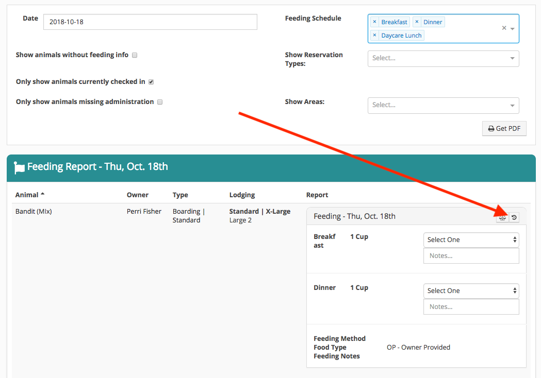This screenshot has height=378, width=541.
Task: Open the Breakfast 'Select One' dropdown
Action: 470,239
